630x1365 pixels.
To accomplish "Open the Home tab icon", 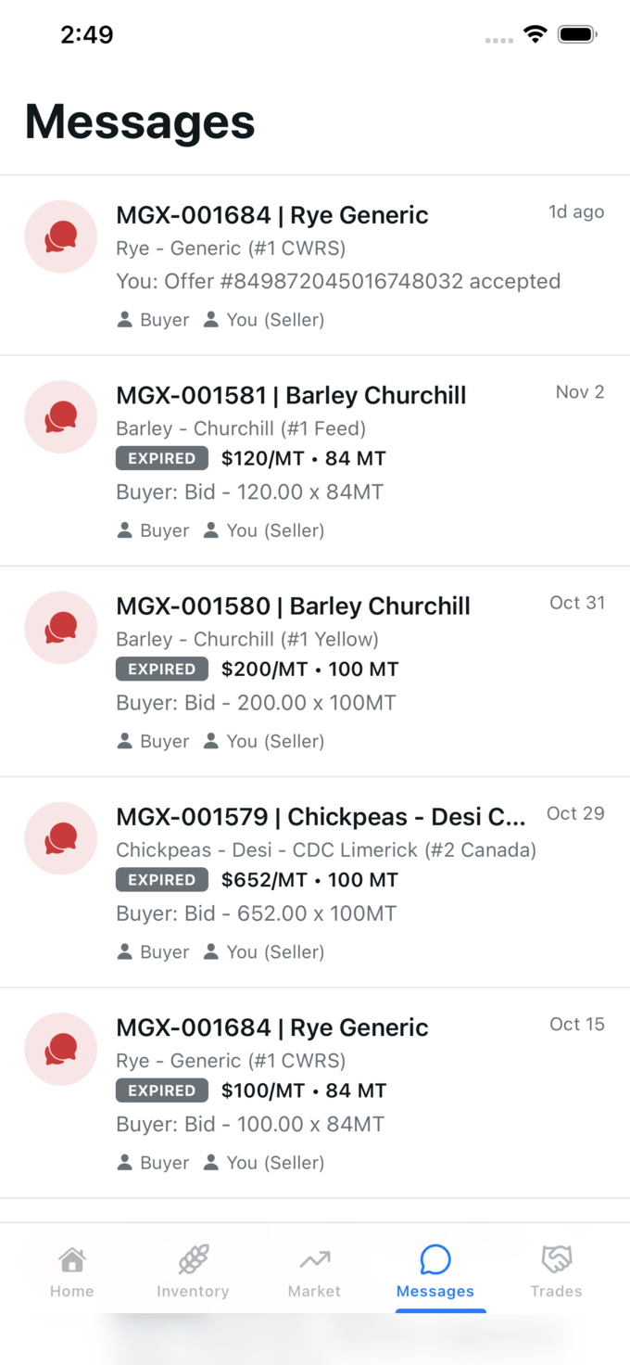I will pos(71,1261).
